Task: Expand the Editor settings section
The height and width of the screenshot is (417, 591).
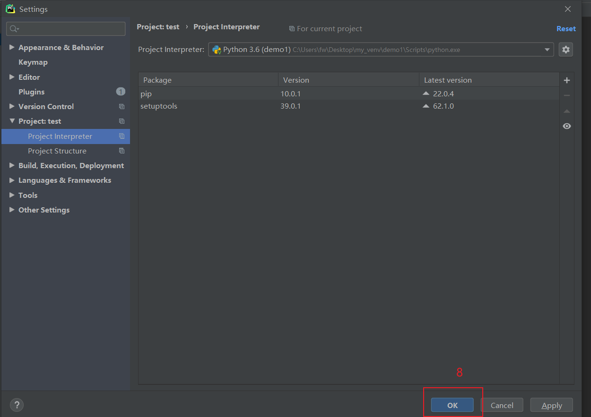Action: [12, 77]
